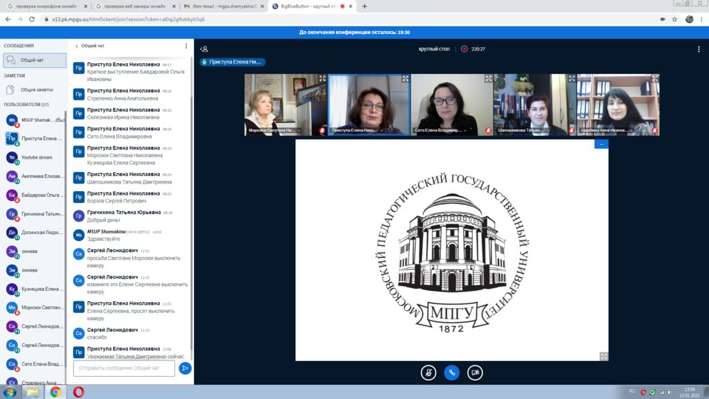Open the chat options three-dot menu

point(186,46)
